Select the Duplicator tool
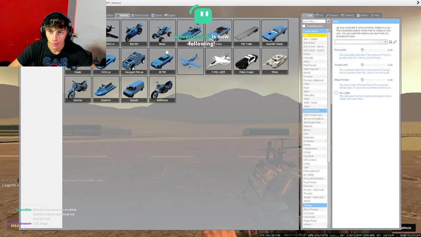 click(314, 137)
